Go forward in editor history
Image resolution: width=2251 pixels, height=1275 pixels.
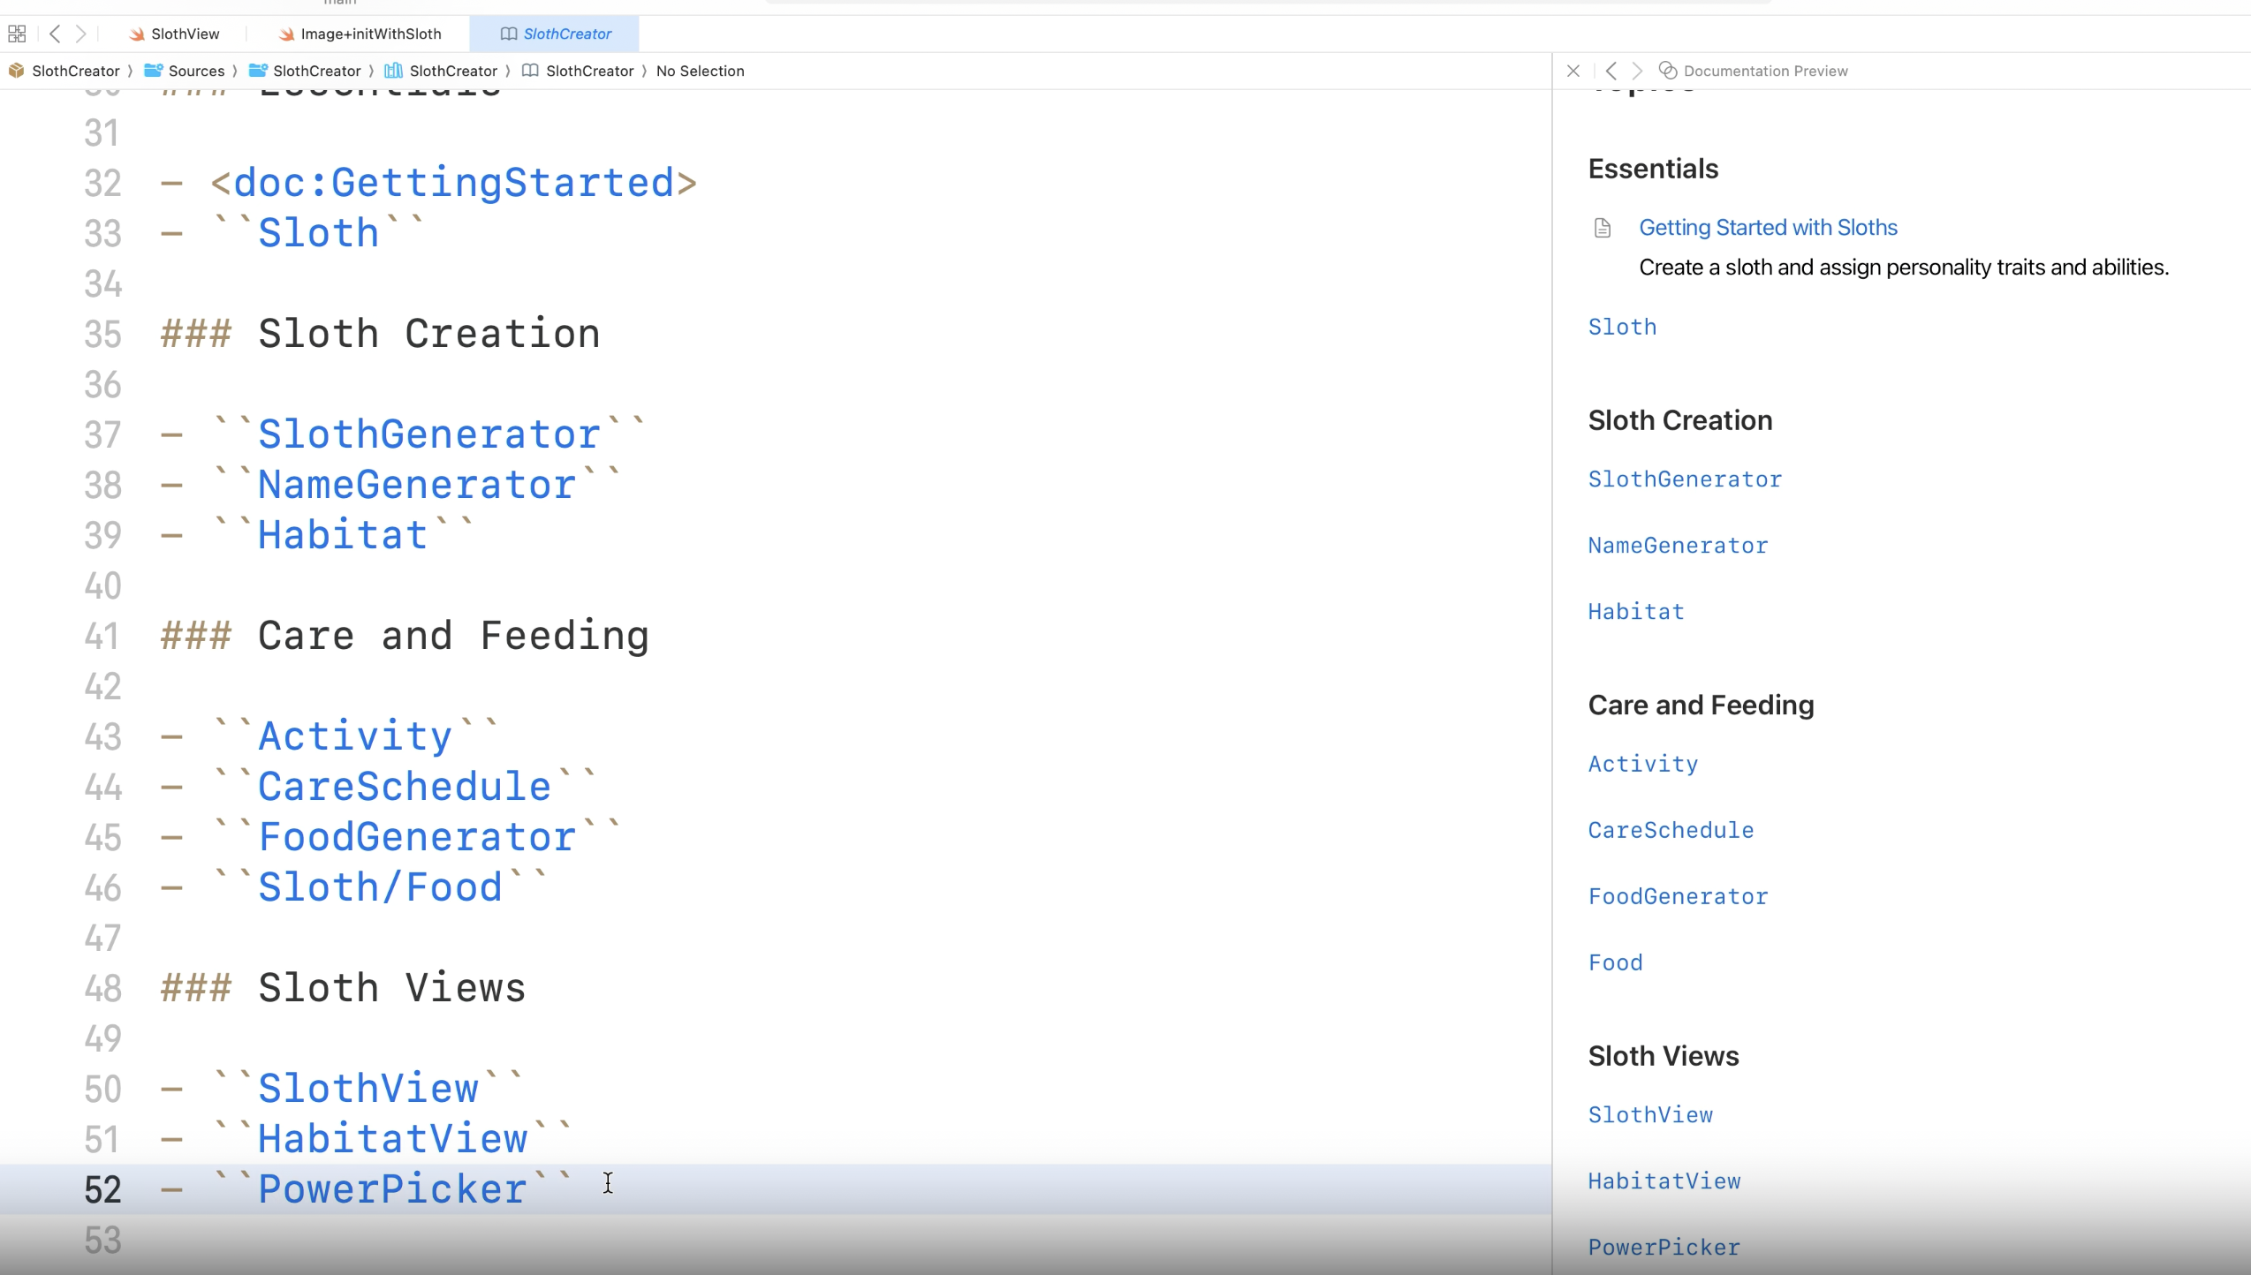click(x=81, y=34)
